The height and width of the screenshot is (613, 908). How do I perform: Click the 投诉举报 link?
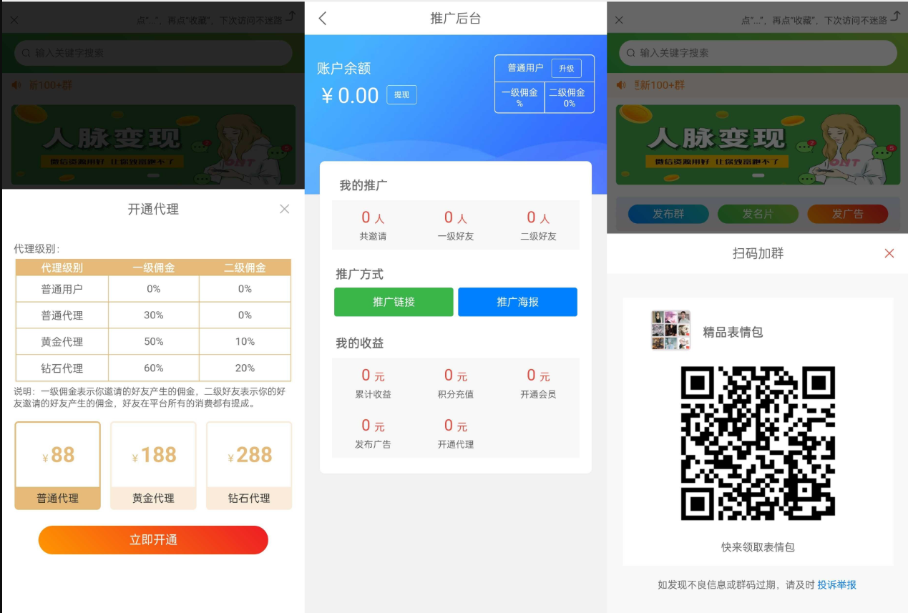[x=837, y=584]
